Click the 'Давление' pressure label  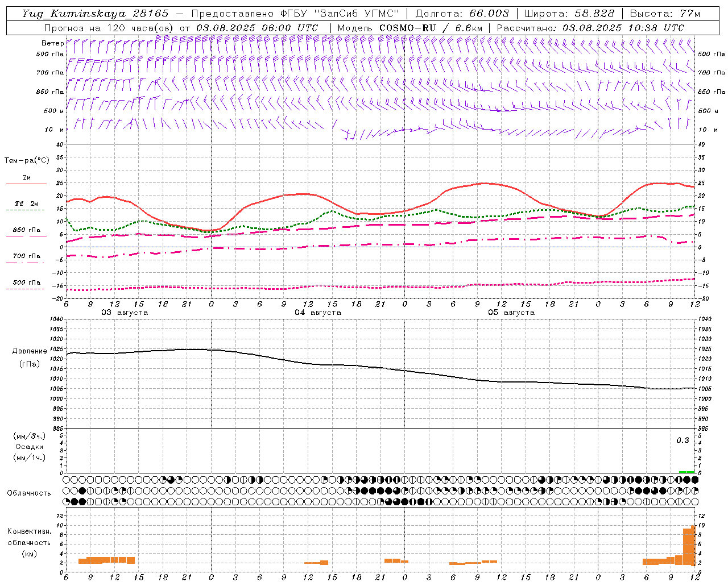point(29,351)
